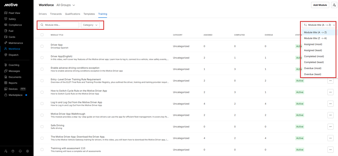Click the assign-user icon beside Add Module
The width and height of the screenshot is (338, 156).
tap(334, 5)
